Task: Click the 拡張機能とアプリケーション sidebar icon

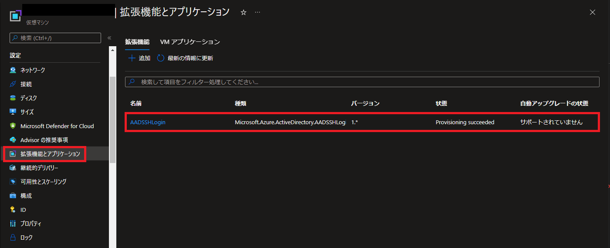Action: pos(13,154)
